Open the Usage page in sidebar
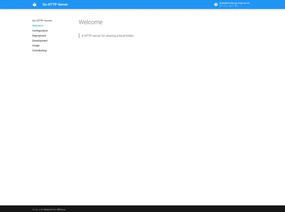 (x=36, y=46)
